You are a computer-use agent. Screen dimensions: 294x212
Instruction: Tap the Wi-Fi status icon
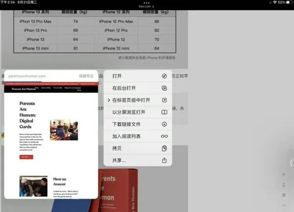[x=275, y=2]
